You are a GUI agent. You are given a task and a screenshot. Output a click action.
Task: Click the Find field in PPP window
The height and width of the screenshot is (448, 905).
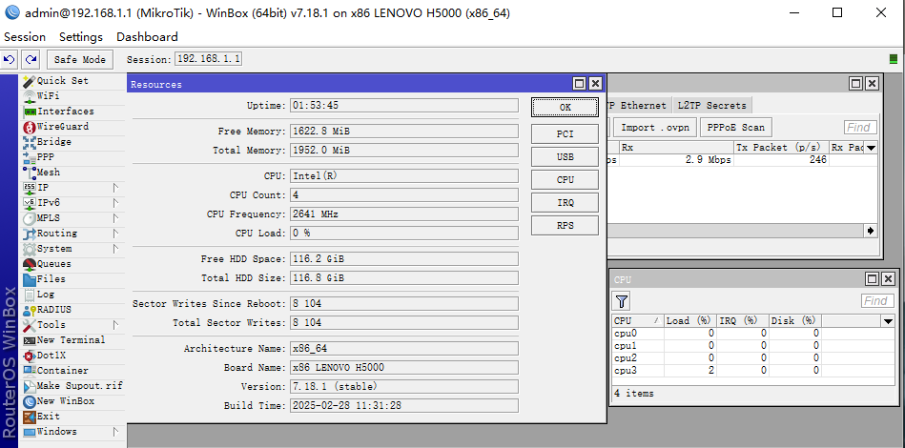(x=860, y=128)
